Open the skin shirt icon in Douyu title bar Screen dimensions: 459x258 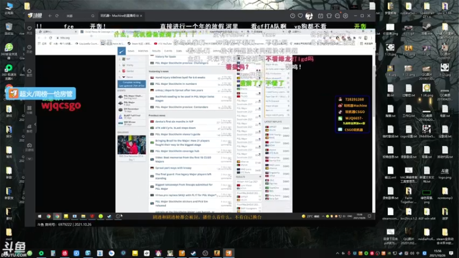coord(329,16)
